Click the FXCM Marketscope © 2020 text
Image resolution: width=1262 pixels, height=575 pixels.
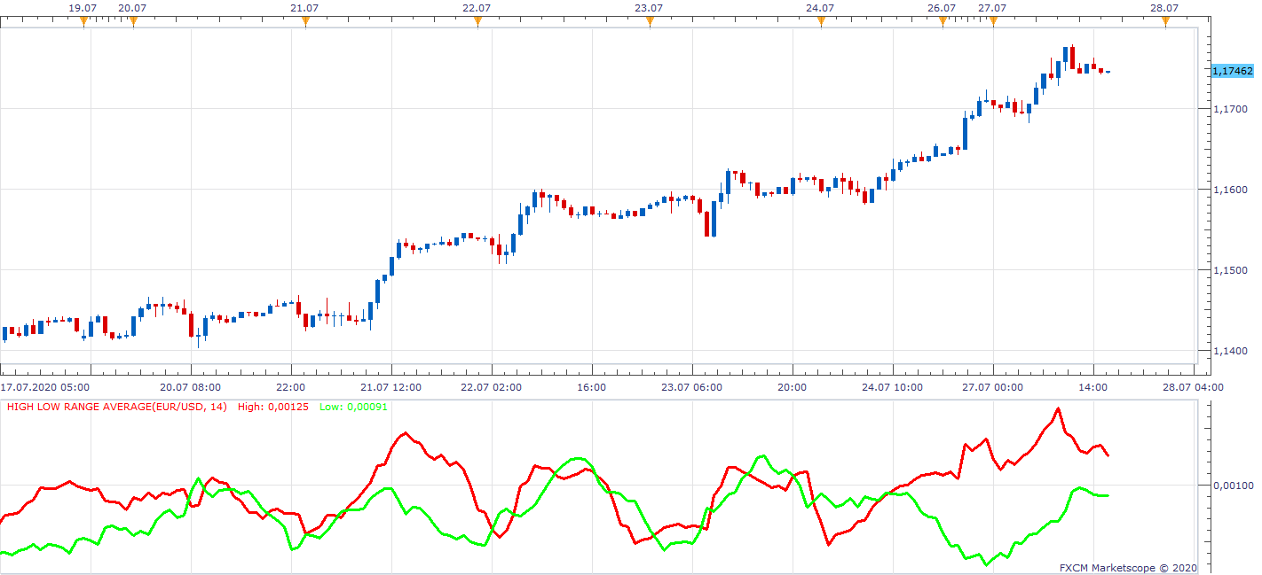click(x=1128, y=568)
